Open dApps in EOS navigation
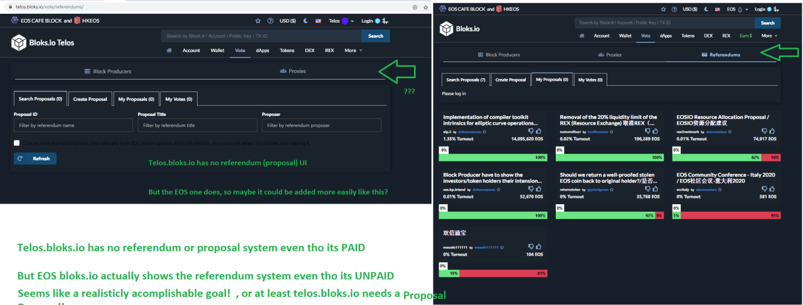 point(666,36)
